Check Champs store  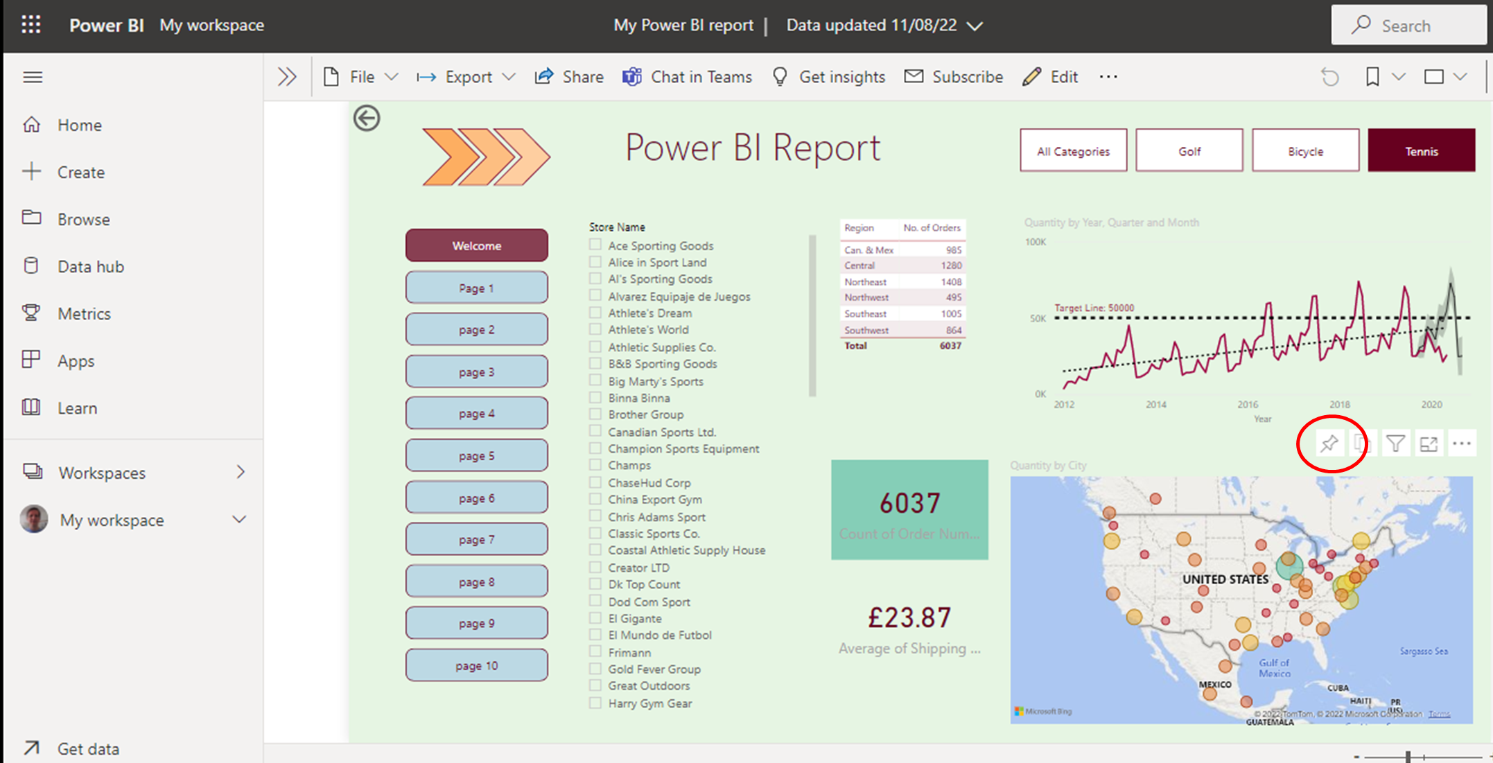pyautogui.click(x=595, y=464)
